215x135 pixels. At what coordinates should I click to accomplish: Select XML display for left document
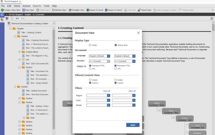pos(90,69)
